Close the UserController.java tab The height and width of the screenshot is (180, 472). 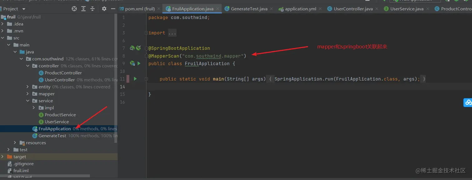pos(377,9)
